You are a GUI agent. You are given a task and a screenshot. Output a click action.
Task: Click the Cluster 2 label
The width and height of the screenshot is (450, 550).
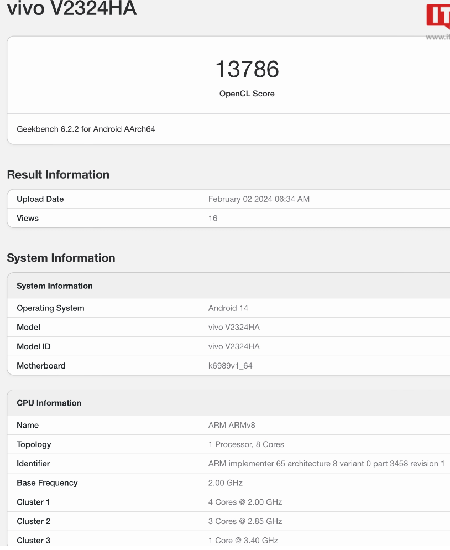tap(34, 522)
